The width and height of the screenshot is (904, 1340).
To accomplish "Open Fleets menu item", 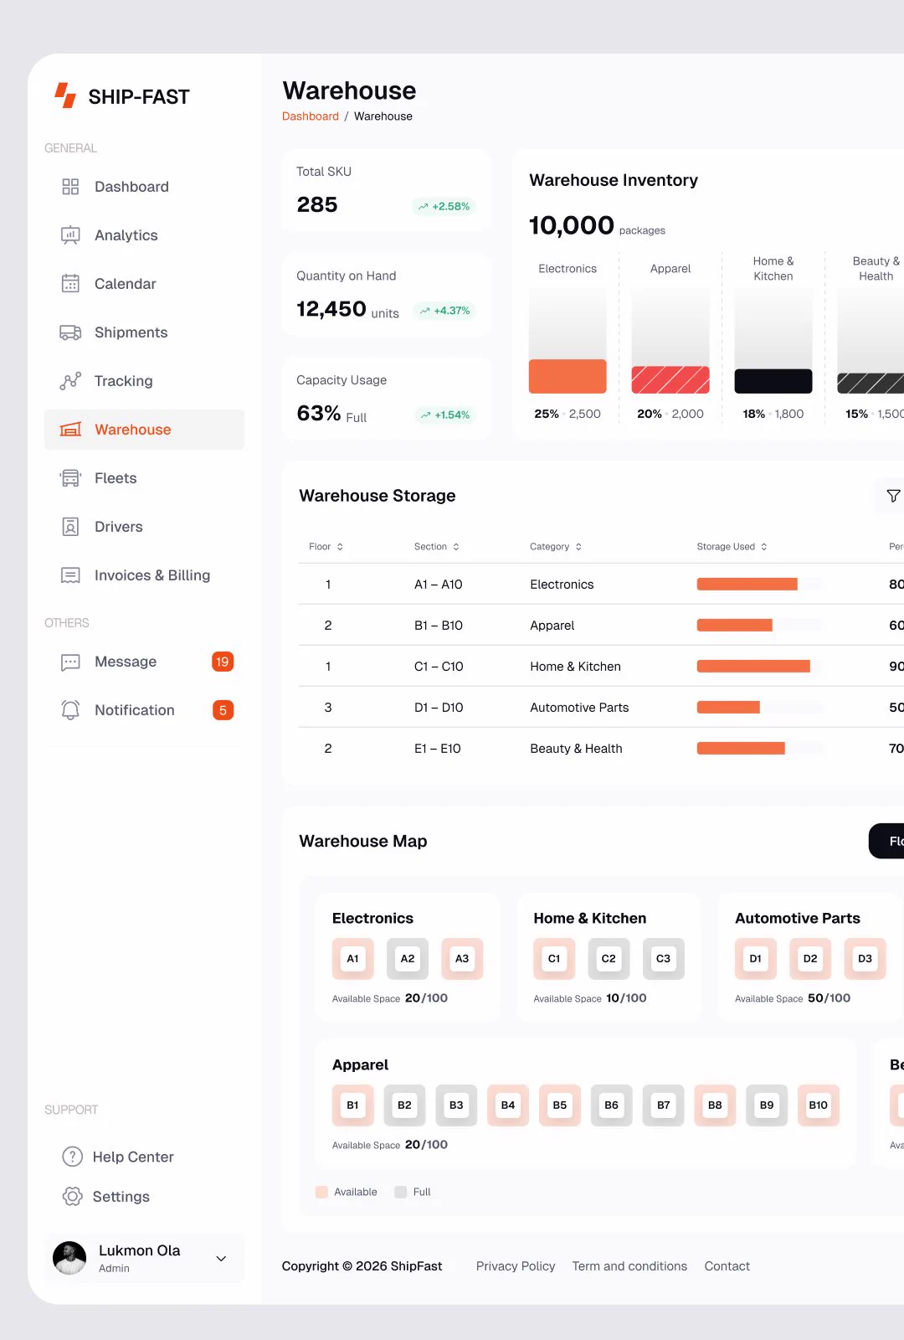I will (144, 478).
